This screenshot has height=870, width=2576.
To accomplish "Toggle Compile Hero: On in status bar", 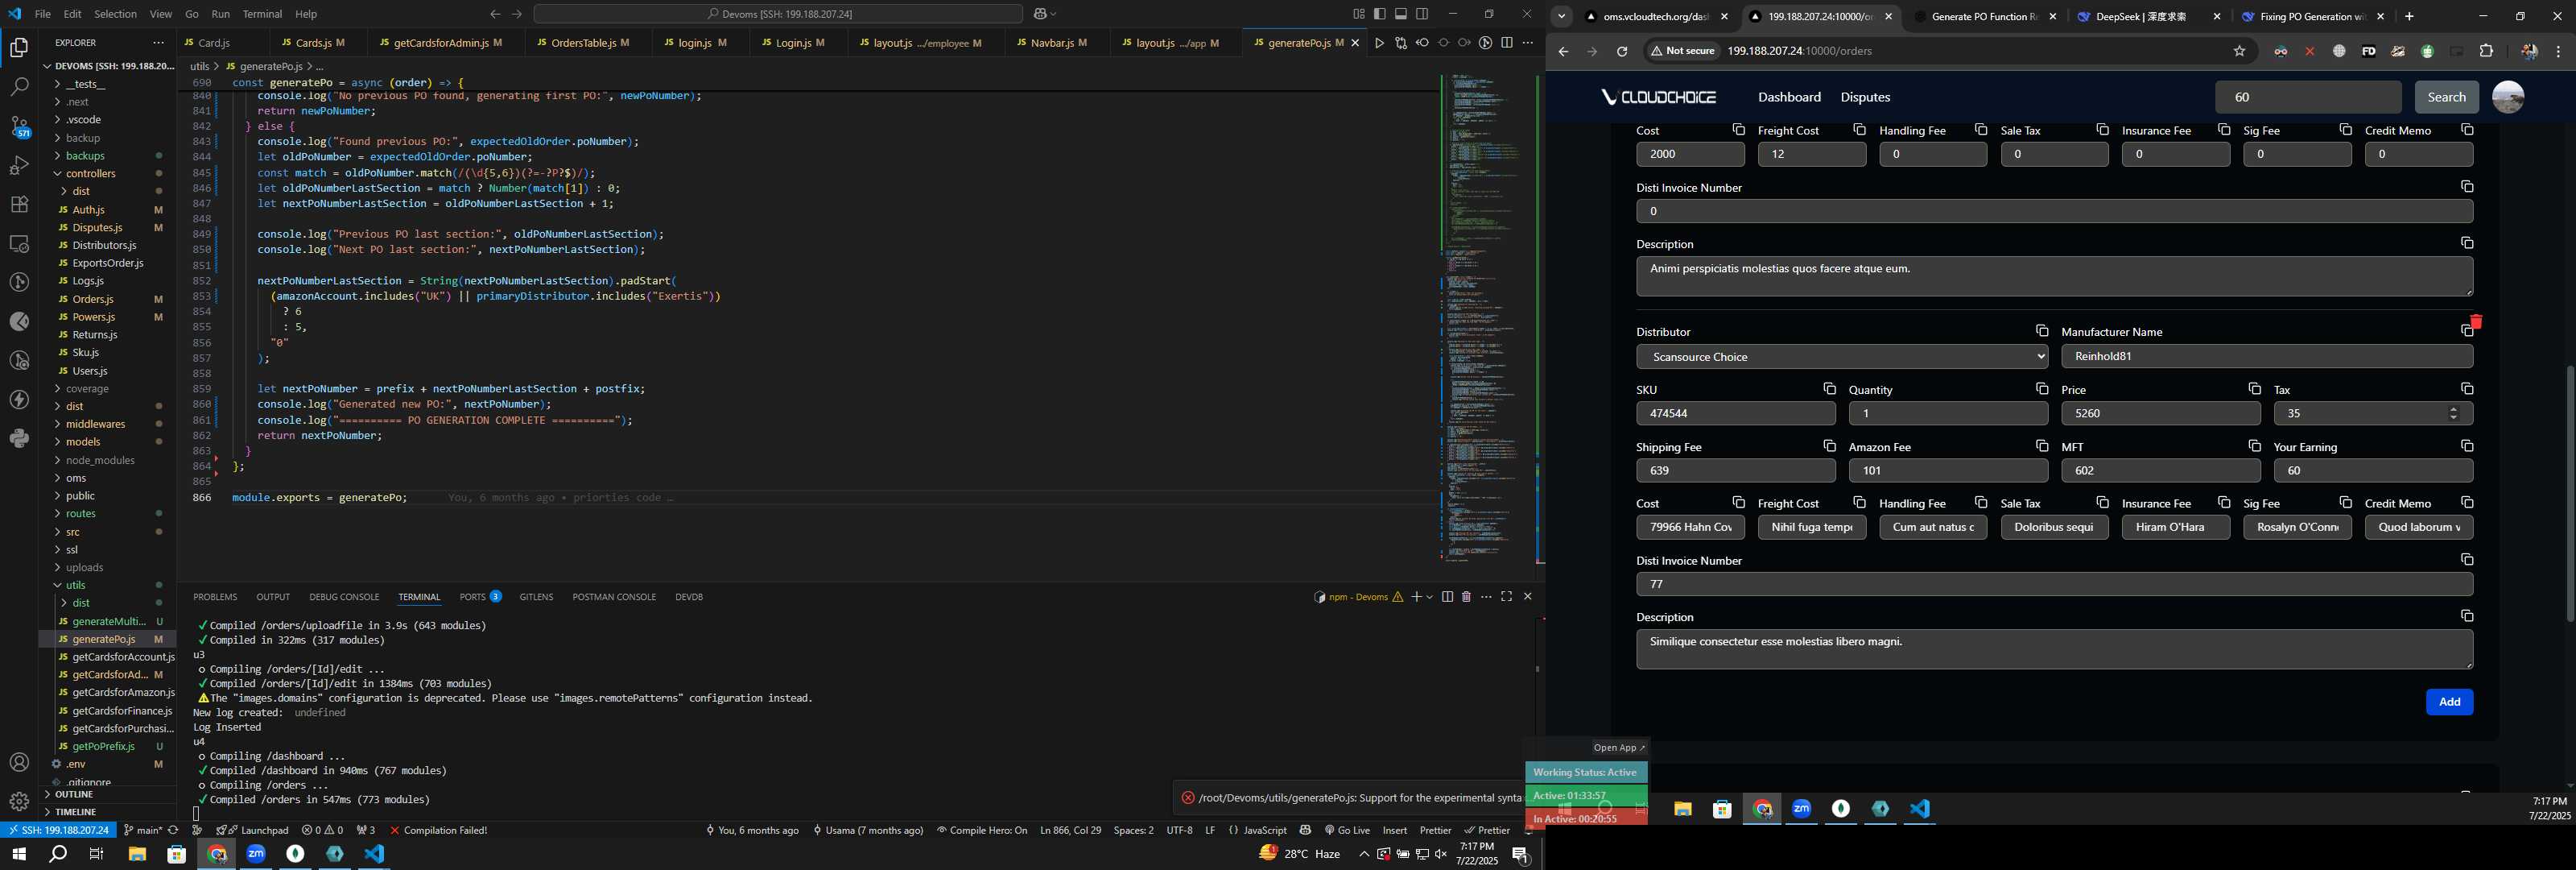I will coord(982,830).
